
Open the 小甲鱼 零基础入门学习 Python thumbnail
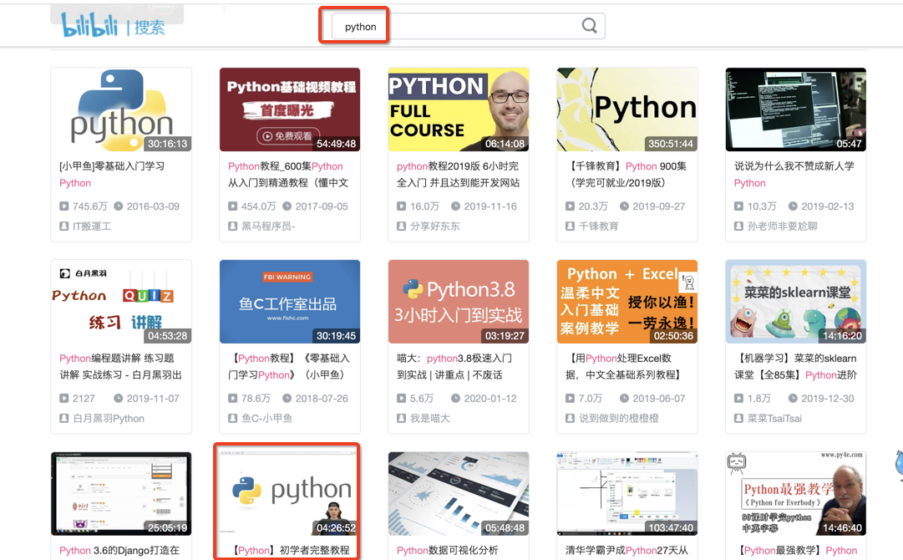point(121,109)
